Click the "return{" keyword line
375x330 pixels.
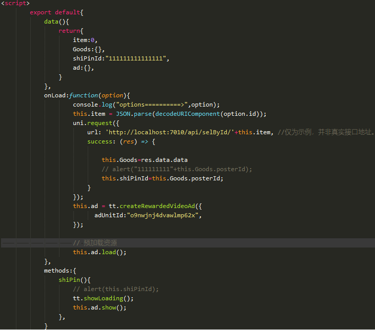pos(71,31)
